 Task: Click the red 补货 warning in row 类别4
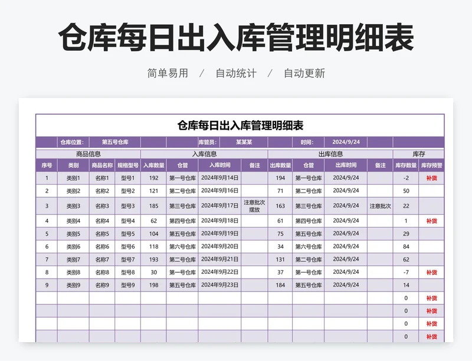(431, 221)
